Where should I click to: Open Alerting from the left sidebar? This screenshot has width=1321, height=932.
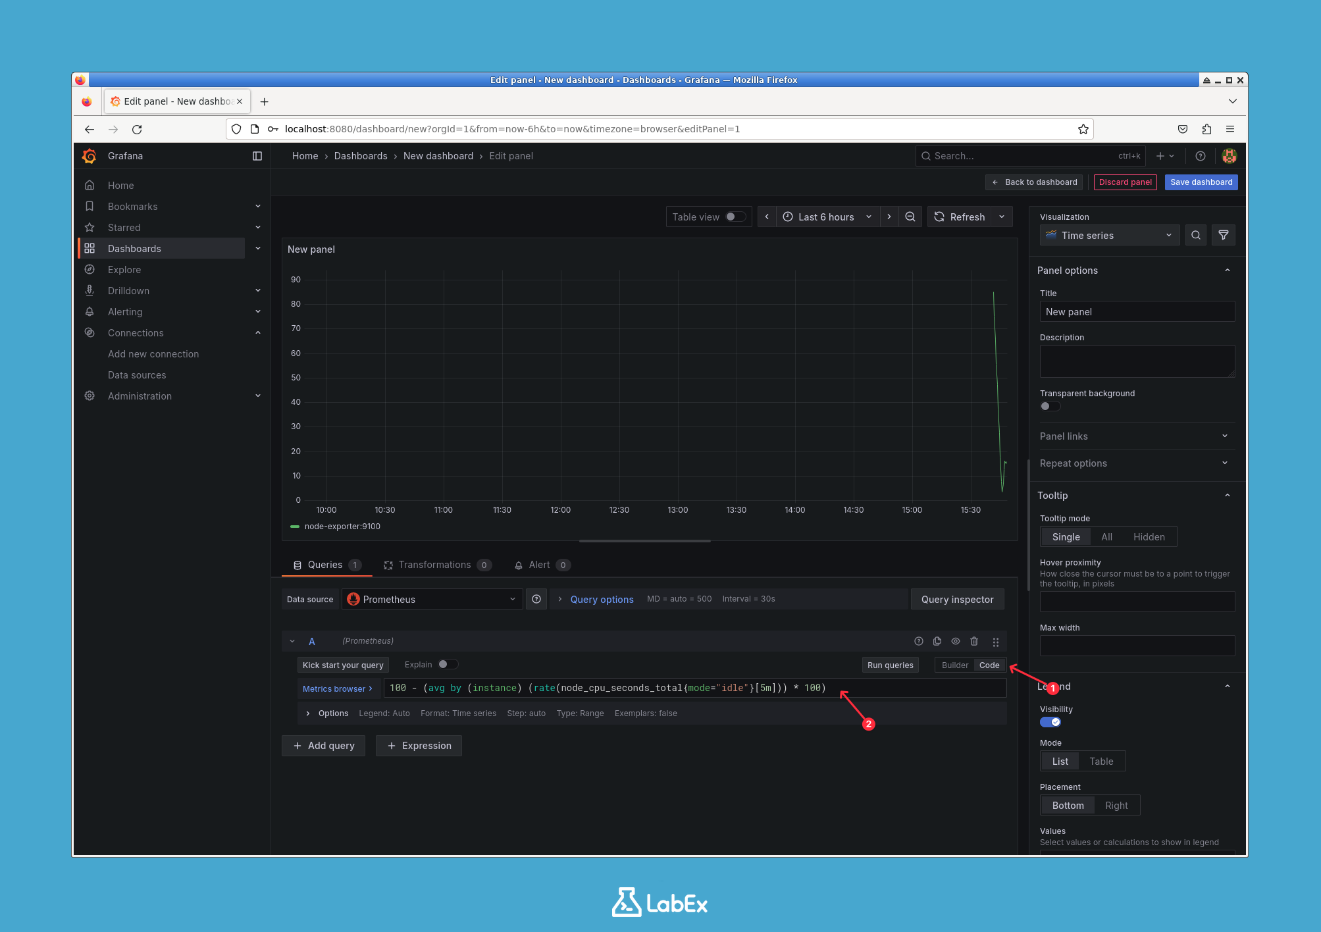tap(125, 311)
